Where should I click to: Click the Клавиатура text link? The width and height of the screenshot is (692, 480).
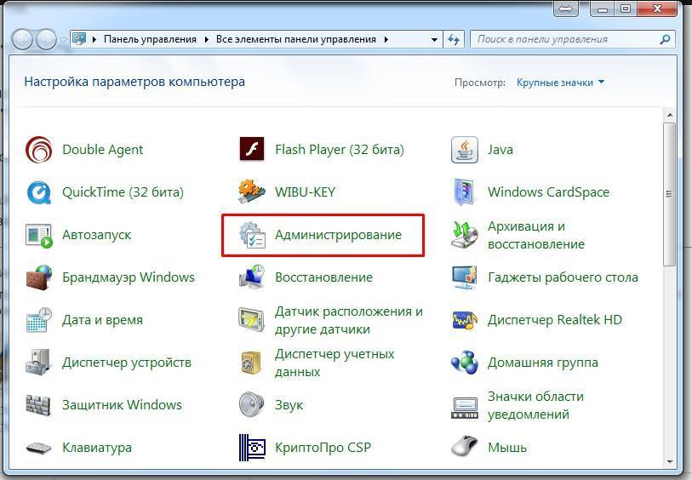97,448
